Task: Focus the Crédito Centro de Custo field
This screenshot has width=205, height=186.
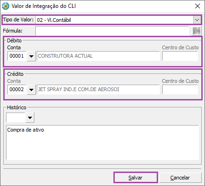Action: 180,89
